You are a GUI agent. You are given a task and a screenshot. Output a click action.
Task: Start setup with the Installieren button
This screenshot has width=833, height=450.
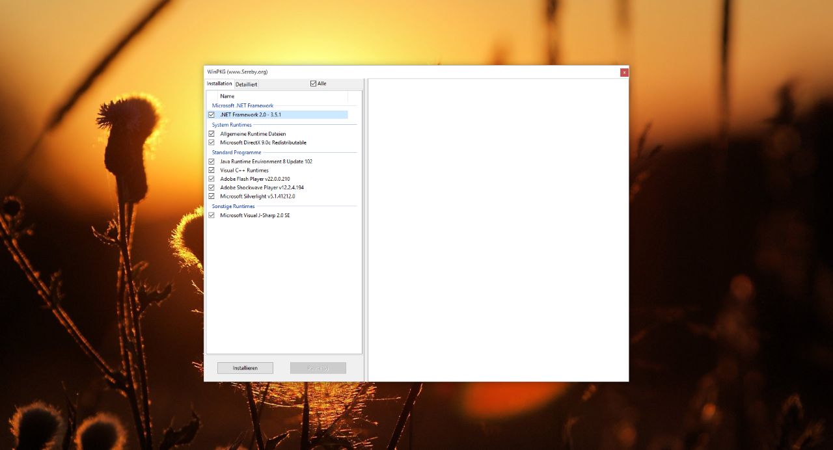[x=245, y=368]
